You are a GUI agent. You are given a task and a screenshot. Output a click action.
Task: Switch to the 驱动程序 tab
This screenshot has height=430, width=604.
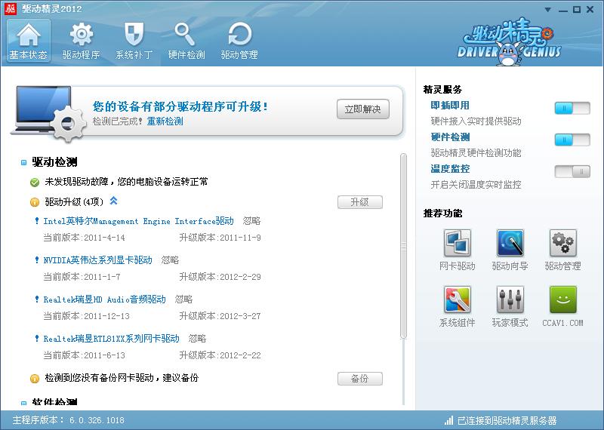[82, 41]
